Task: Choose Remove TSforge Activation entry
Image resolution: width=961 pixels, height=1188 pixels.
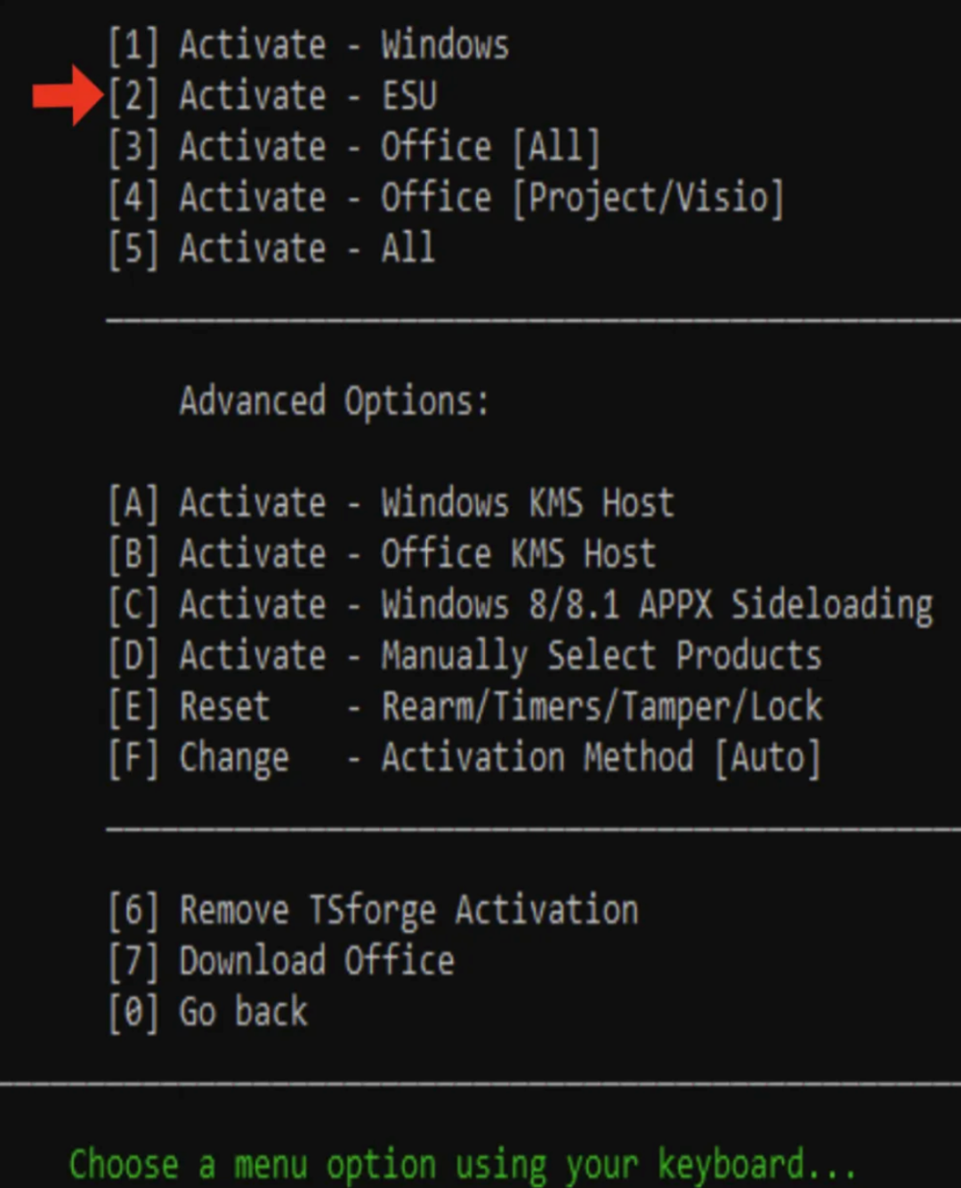Action: (373, 910)
